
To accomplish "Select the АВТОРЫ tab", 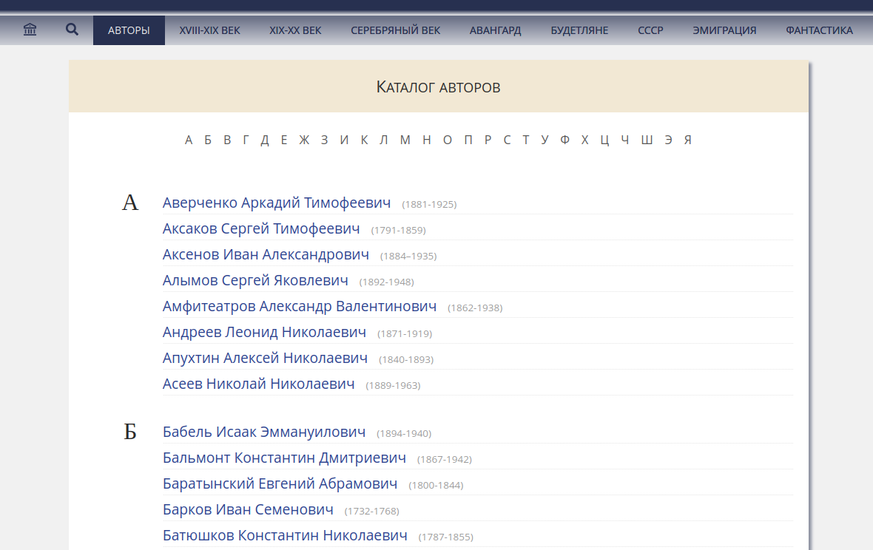I will point(129,30).
